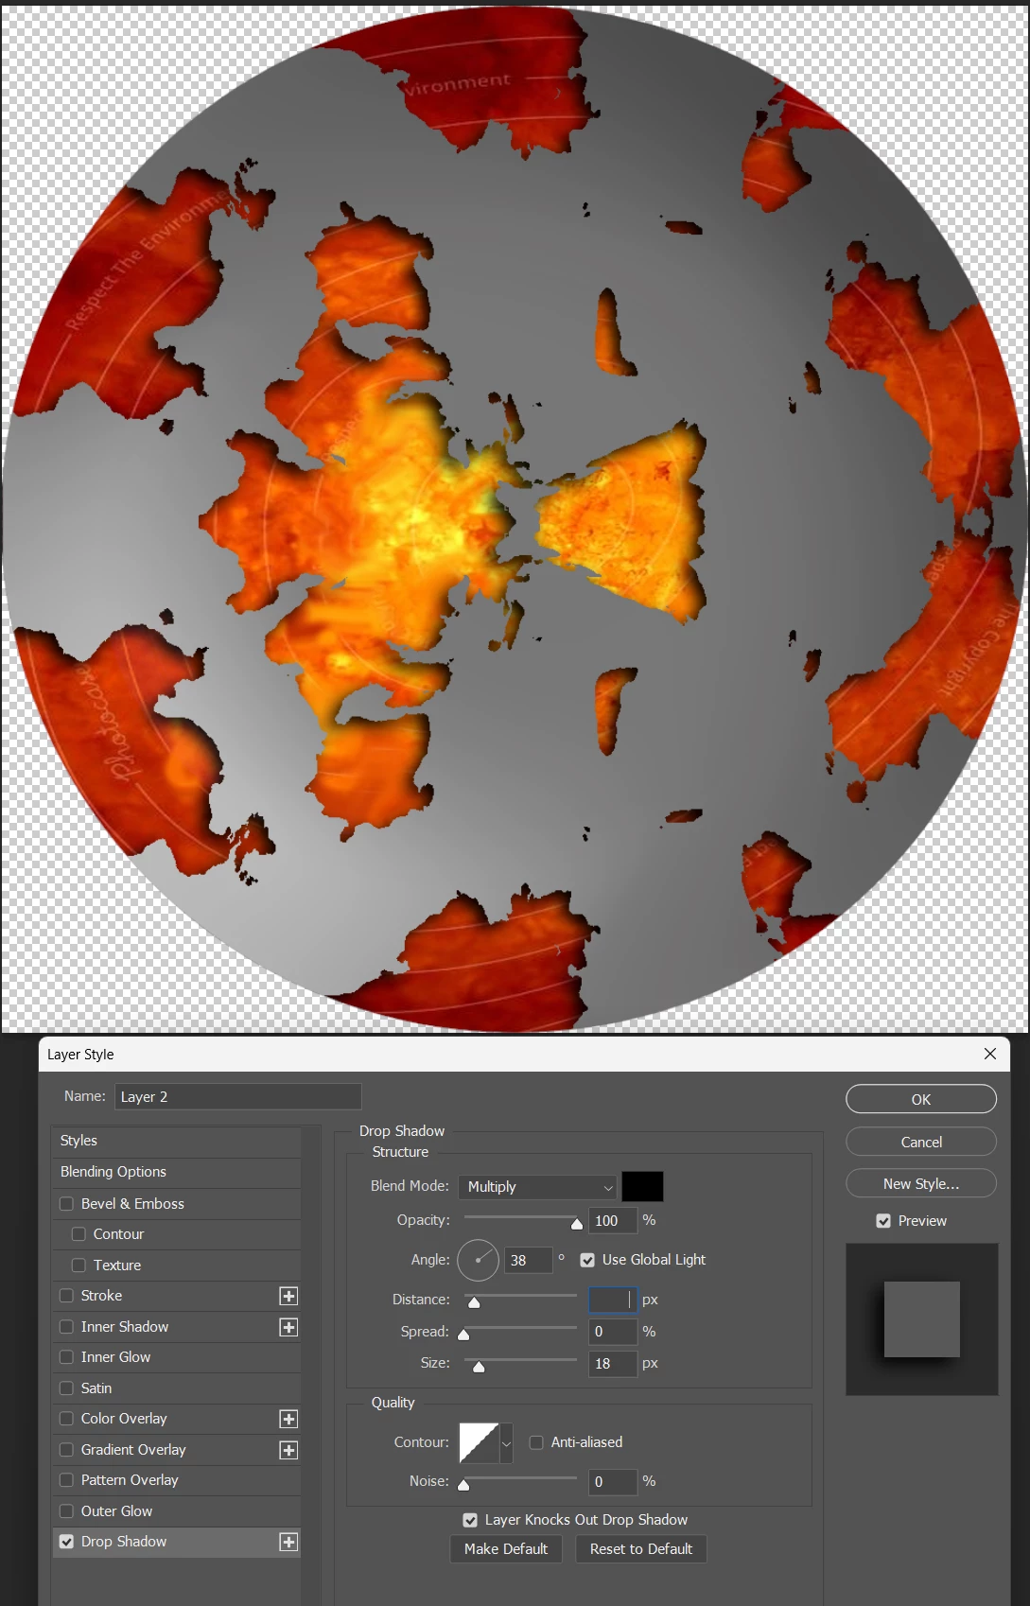The image size is (1030, 1606).
Task: Click the Angle value field
Action: tap(528, 1260)
